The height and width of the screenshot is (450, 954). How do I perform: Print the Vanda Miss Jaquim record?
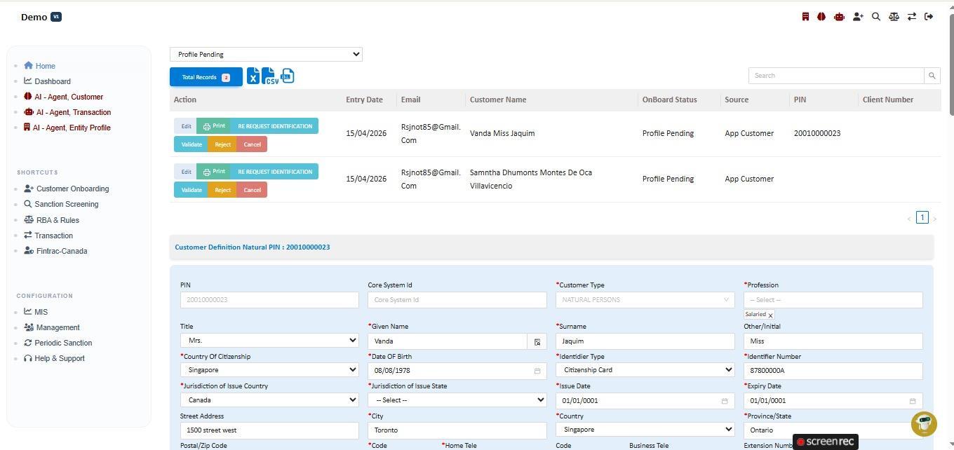coord(213,126)
